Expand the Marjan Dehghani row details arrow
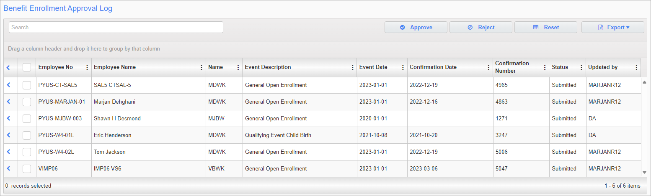Screen dimensions: 651x196 [x=9, y=102]
